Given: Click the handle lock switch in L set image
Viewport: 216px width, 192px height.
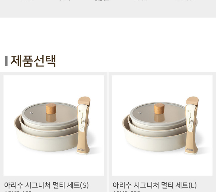Looking at the screenshot, I should pyautogui.click(x=190, y=126).
